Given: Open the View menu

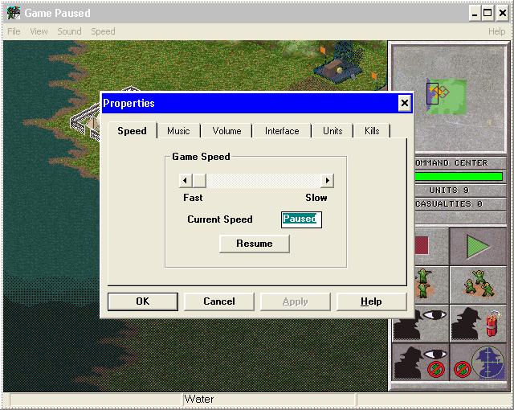Looking at the screenshot, I should tap(39, 31).
